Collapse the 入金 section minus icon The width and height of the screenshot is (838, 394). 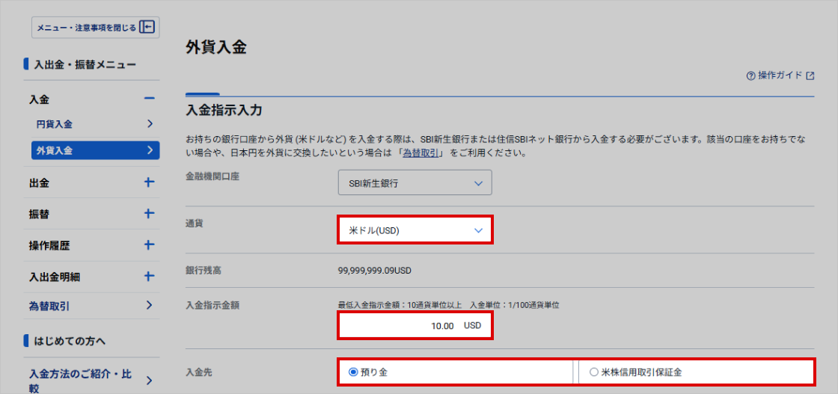click(149, 99)
